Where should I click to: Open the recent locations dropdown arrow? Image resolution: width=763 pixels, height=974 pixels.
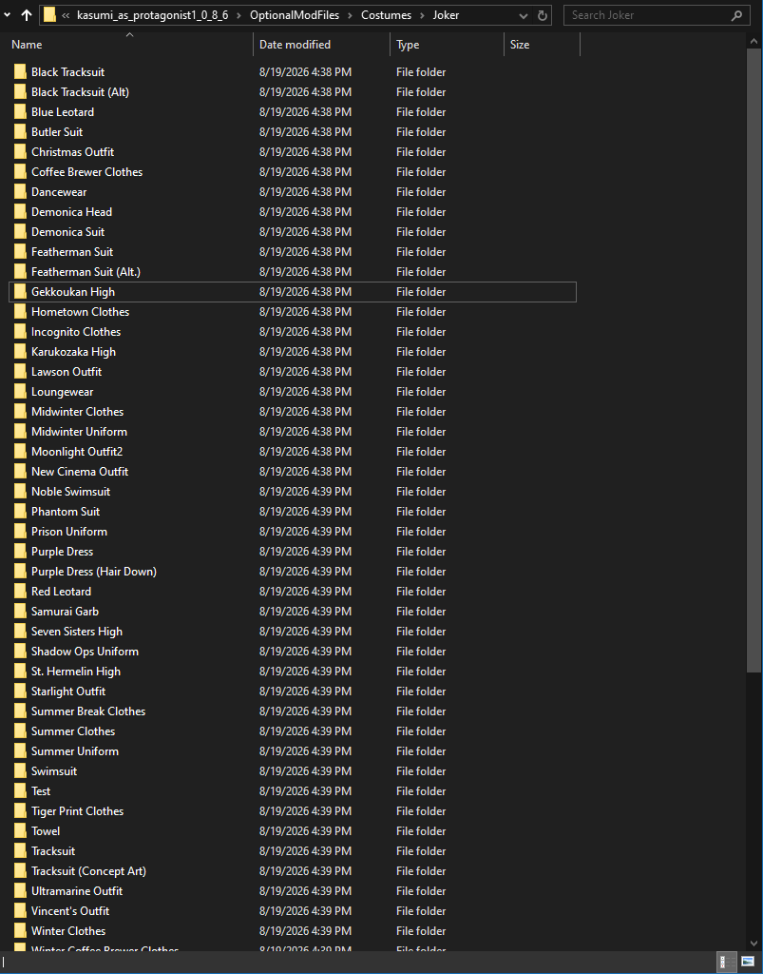point(7,15)
